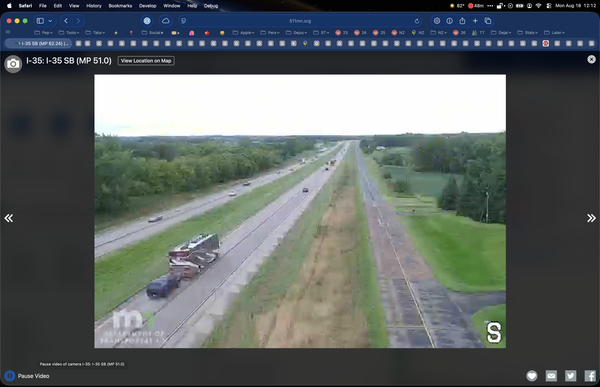The width and height of the screenshot is (600, 387).
Task: Open the Later bookmarks folder
Action: click(x=555, y=32)
